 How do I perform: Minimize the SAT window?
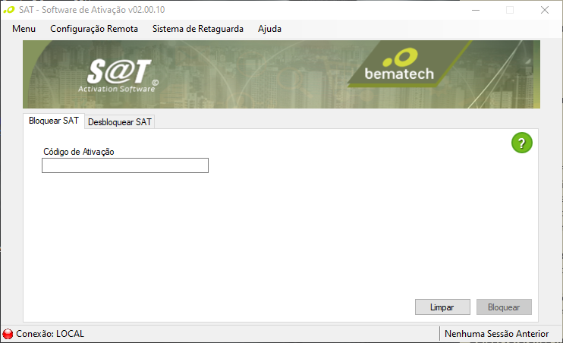coord(476,10)
